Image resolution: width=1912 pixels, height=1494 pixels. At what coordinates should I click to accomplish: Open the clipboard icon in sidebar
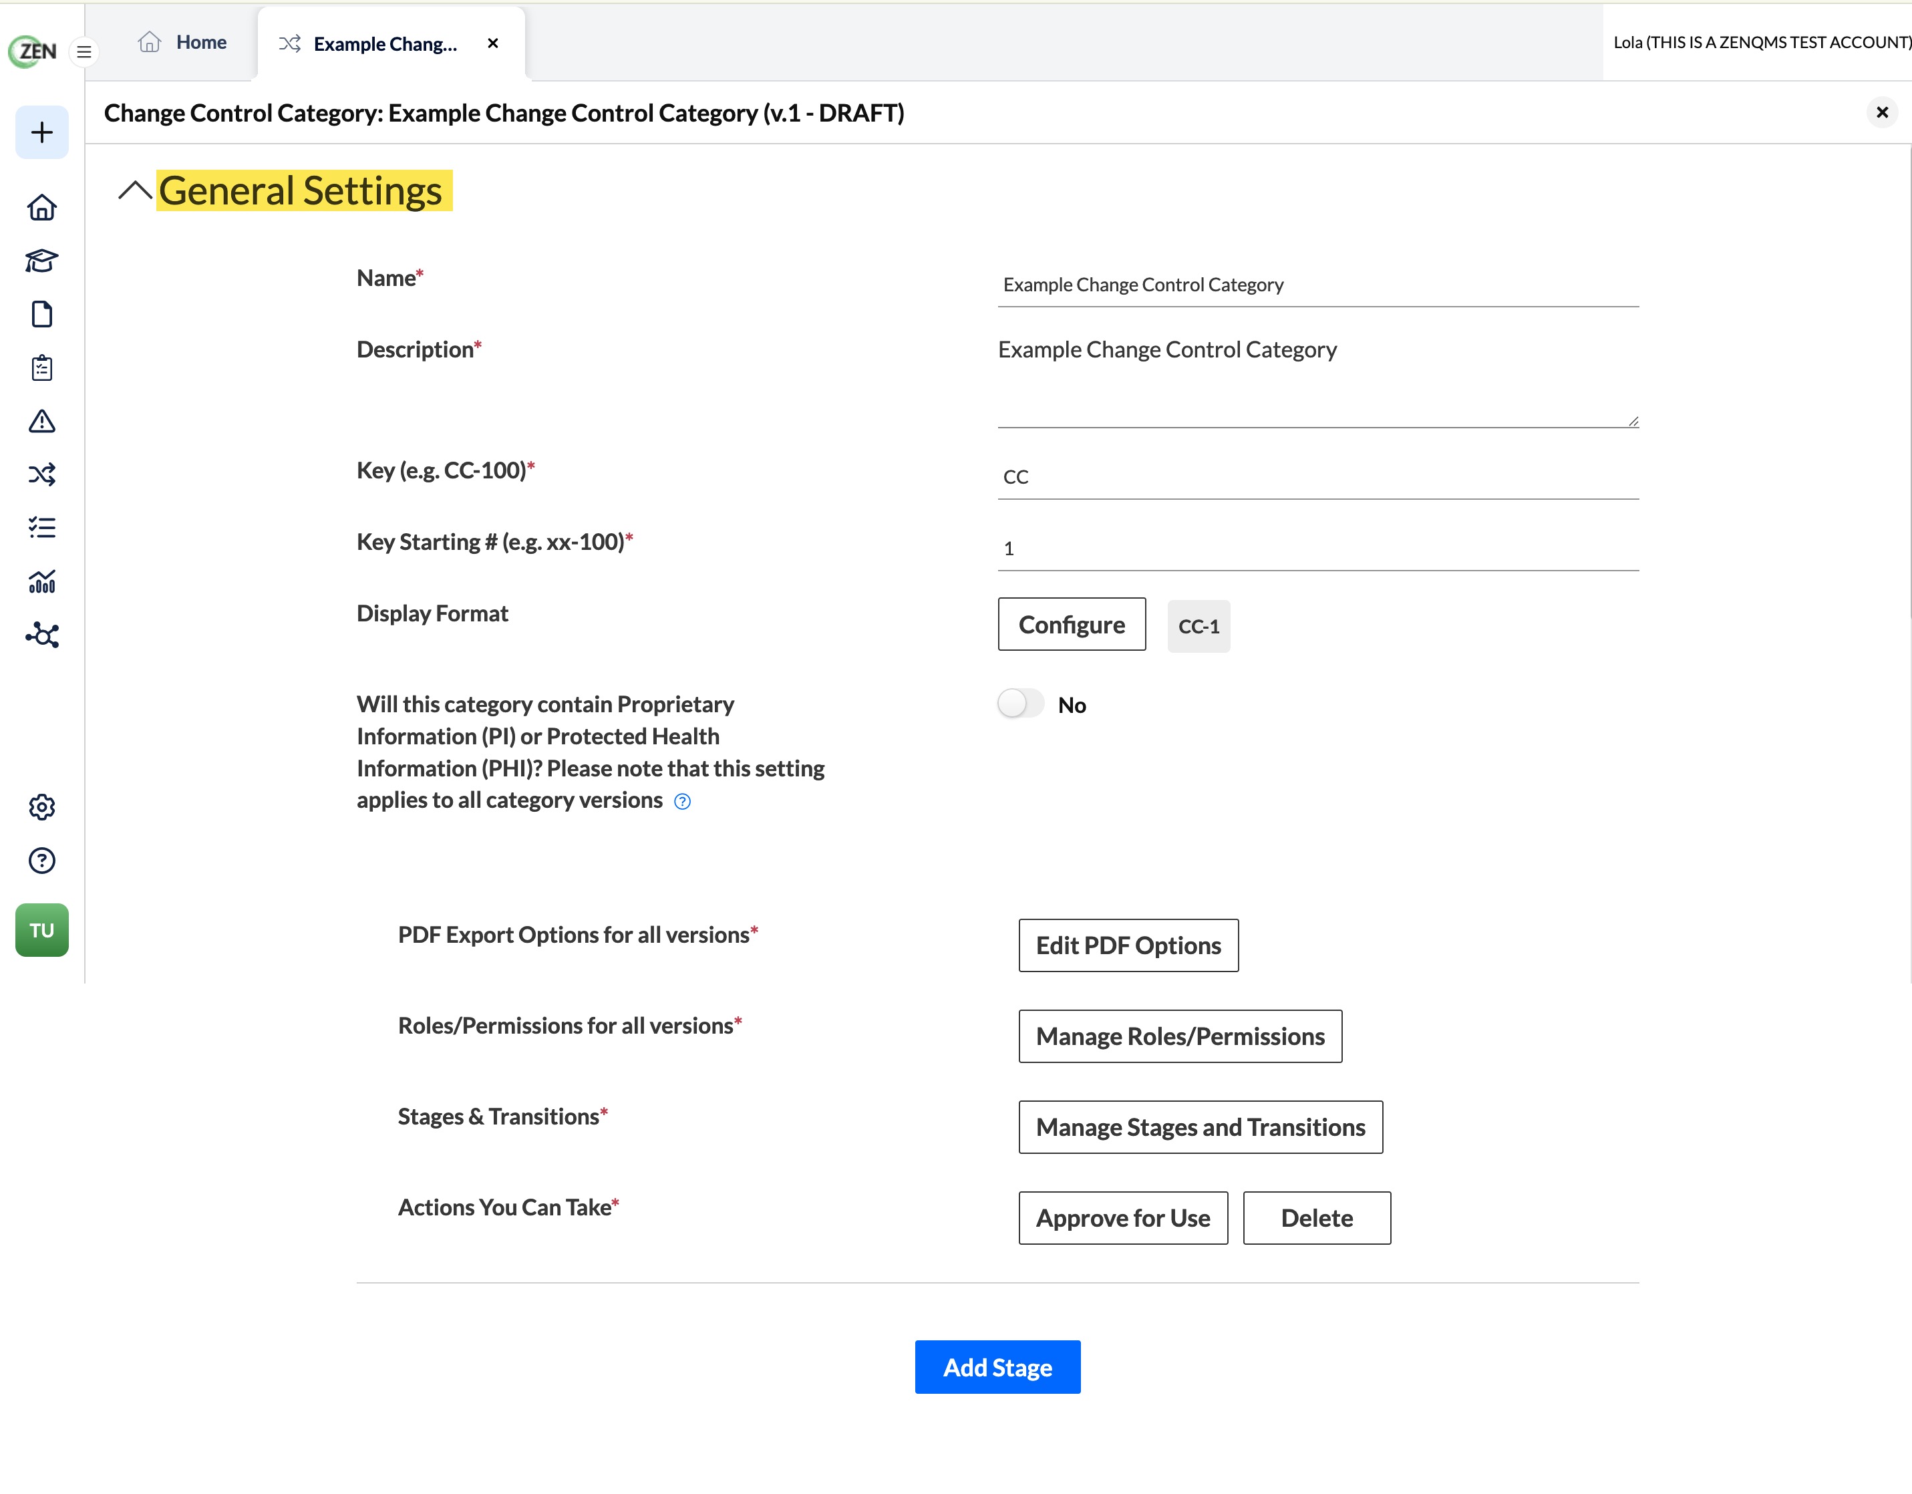pyautogui.click(x=41, y=367)
